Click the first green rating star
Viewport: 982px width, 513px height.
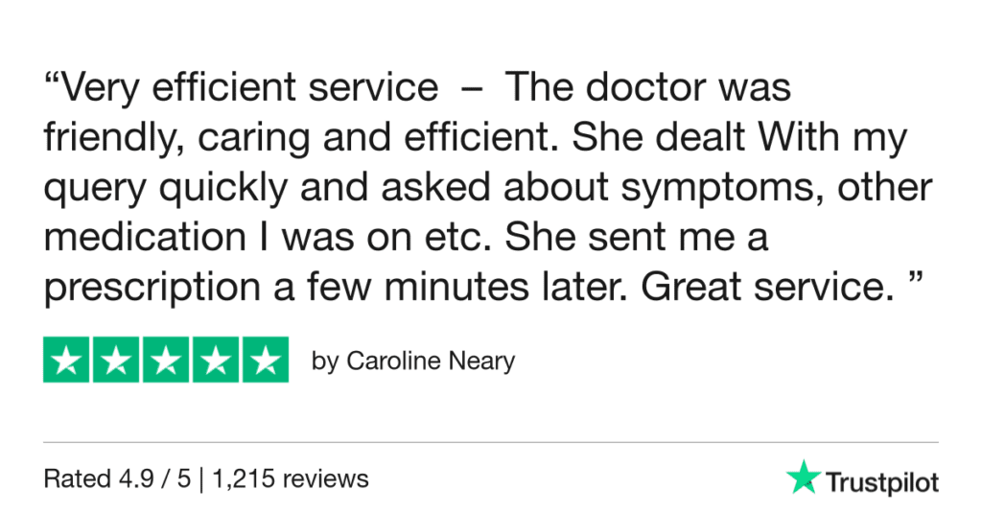click(x=66, y=361)
